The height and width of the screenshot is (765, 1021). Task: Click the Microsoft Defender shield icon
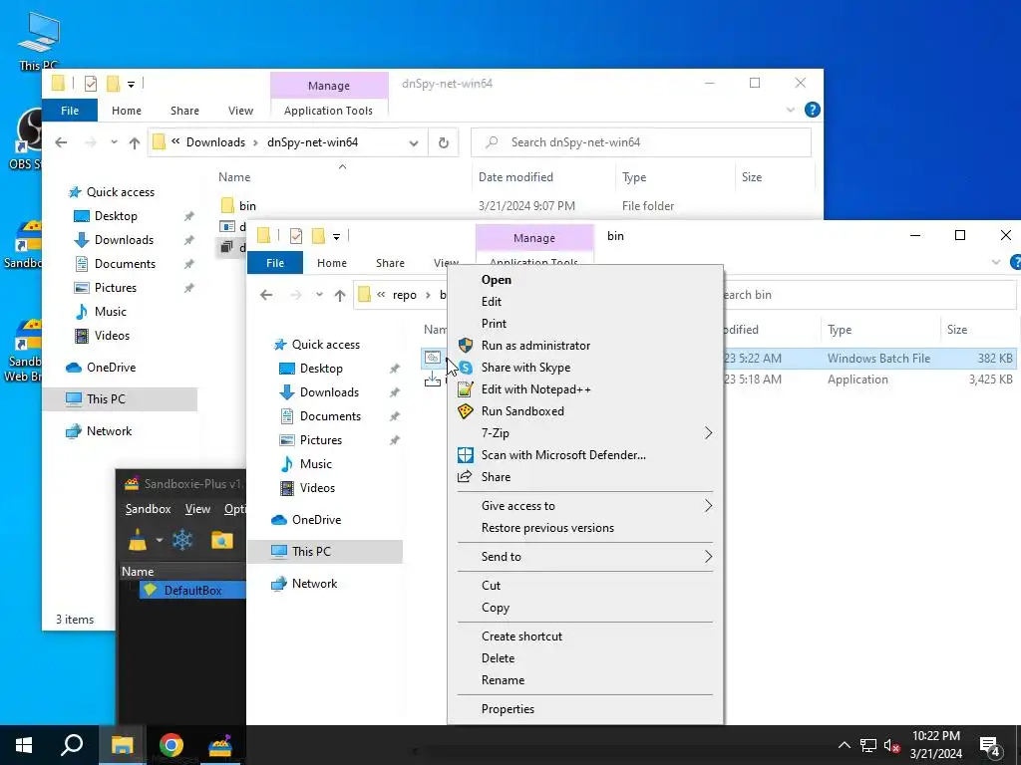pos(465,455)
